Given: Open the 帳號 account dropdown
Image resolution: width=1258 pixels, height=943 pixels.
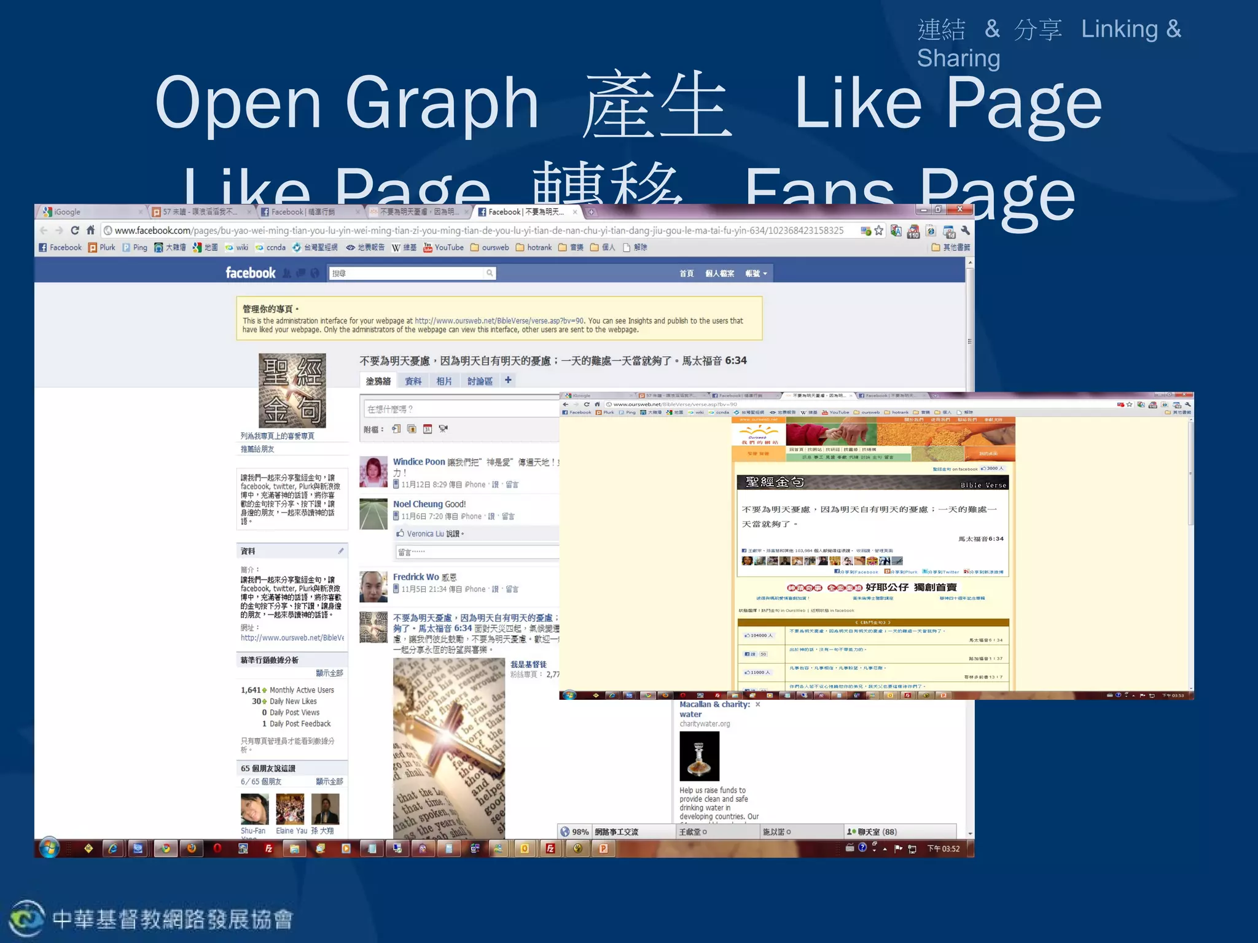Looking at the screenshot, I should (756, 274).
